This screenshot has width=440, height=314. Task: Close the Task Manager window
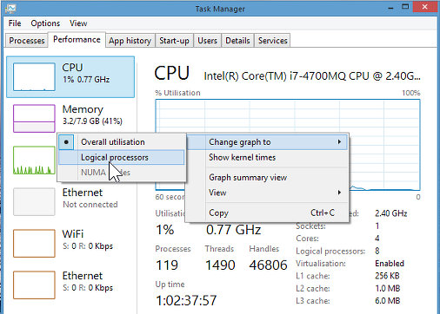[425, 7]
